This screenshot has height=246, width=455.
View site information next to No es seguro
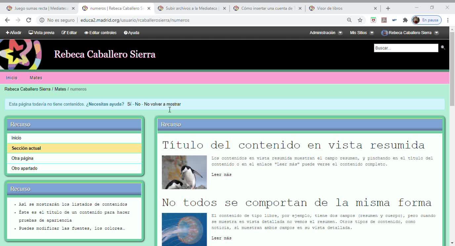click(x=42, y=20)
